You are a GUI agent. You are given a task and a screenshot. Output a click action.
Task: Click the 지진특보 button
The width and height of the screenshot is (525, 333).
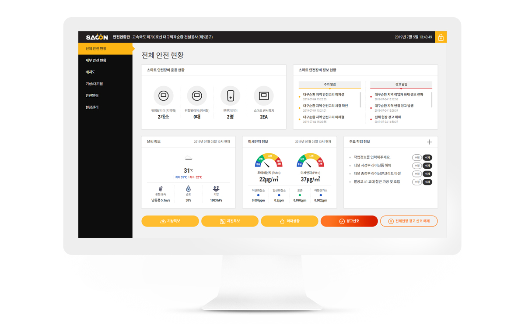(x=230, y=221)
